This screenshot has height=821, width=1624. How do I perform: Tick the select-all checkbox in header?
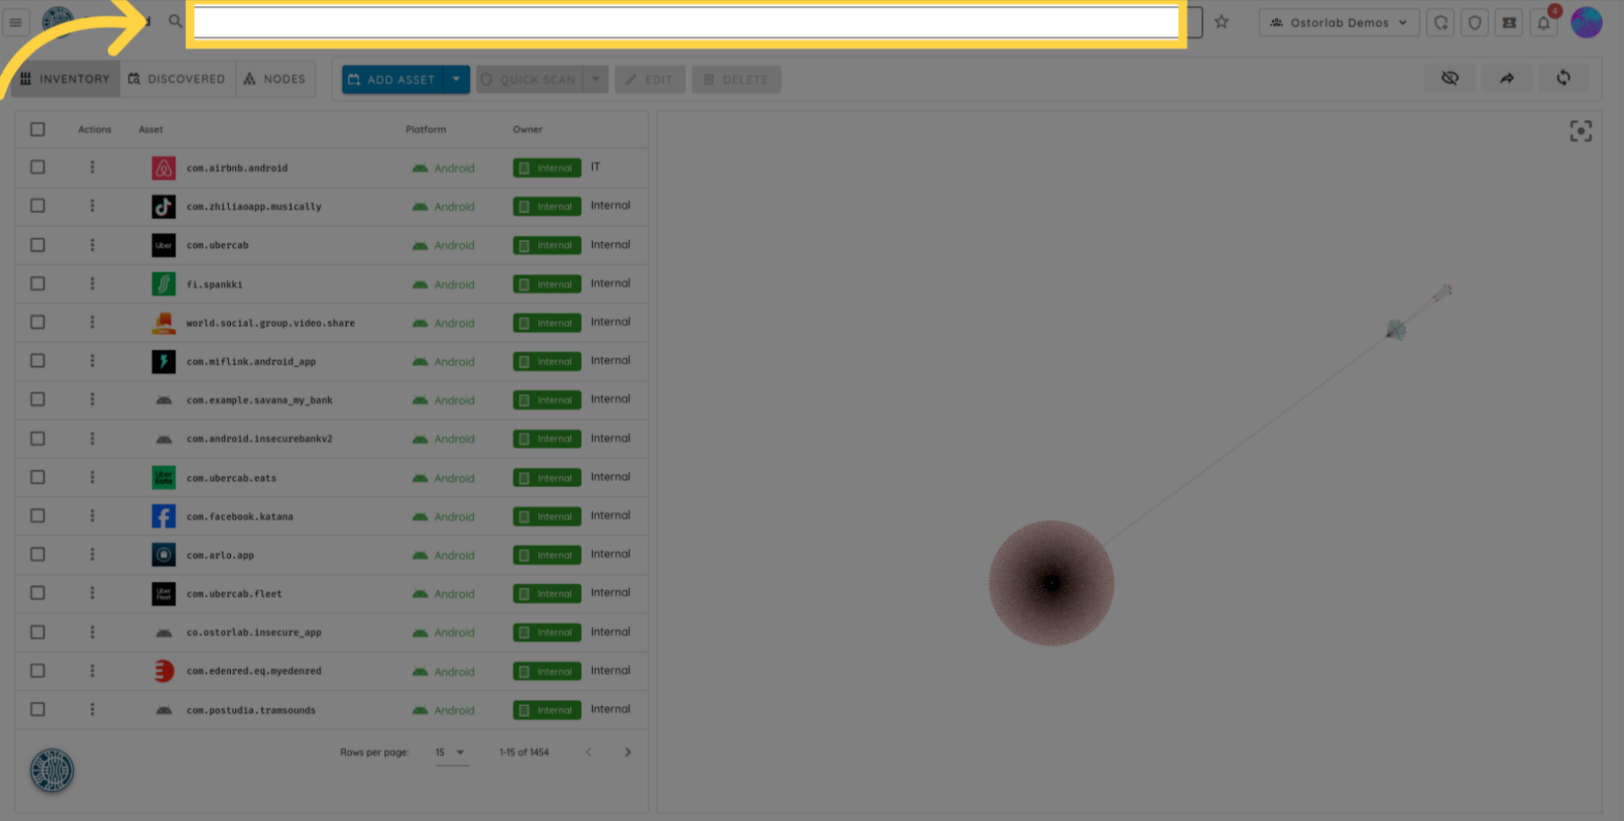pyautogui.click(x=38, y=129)
